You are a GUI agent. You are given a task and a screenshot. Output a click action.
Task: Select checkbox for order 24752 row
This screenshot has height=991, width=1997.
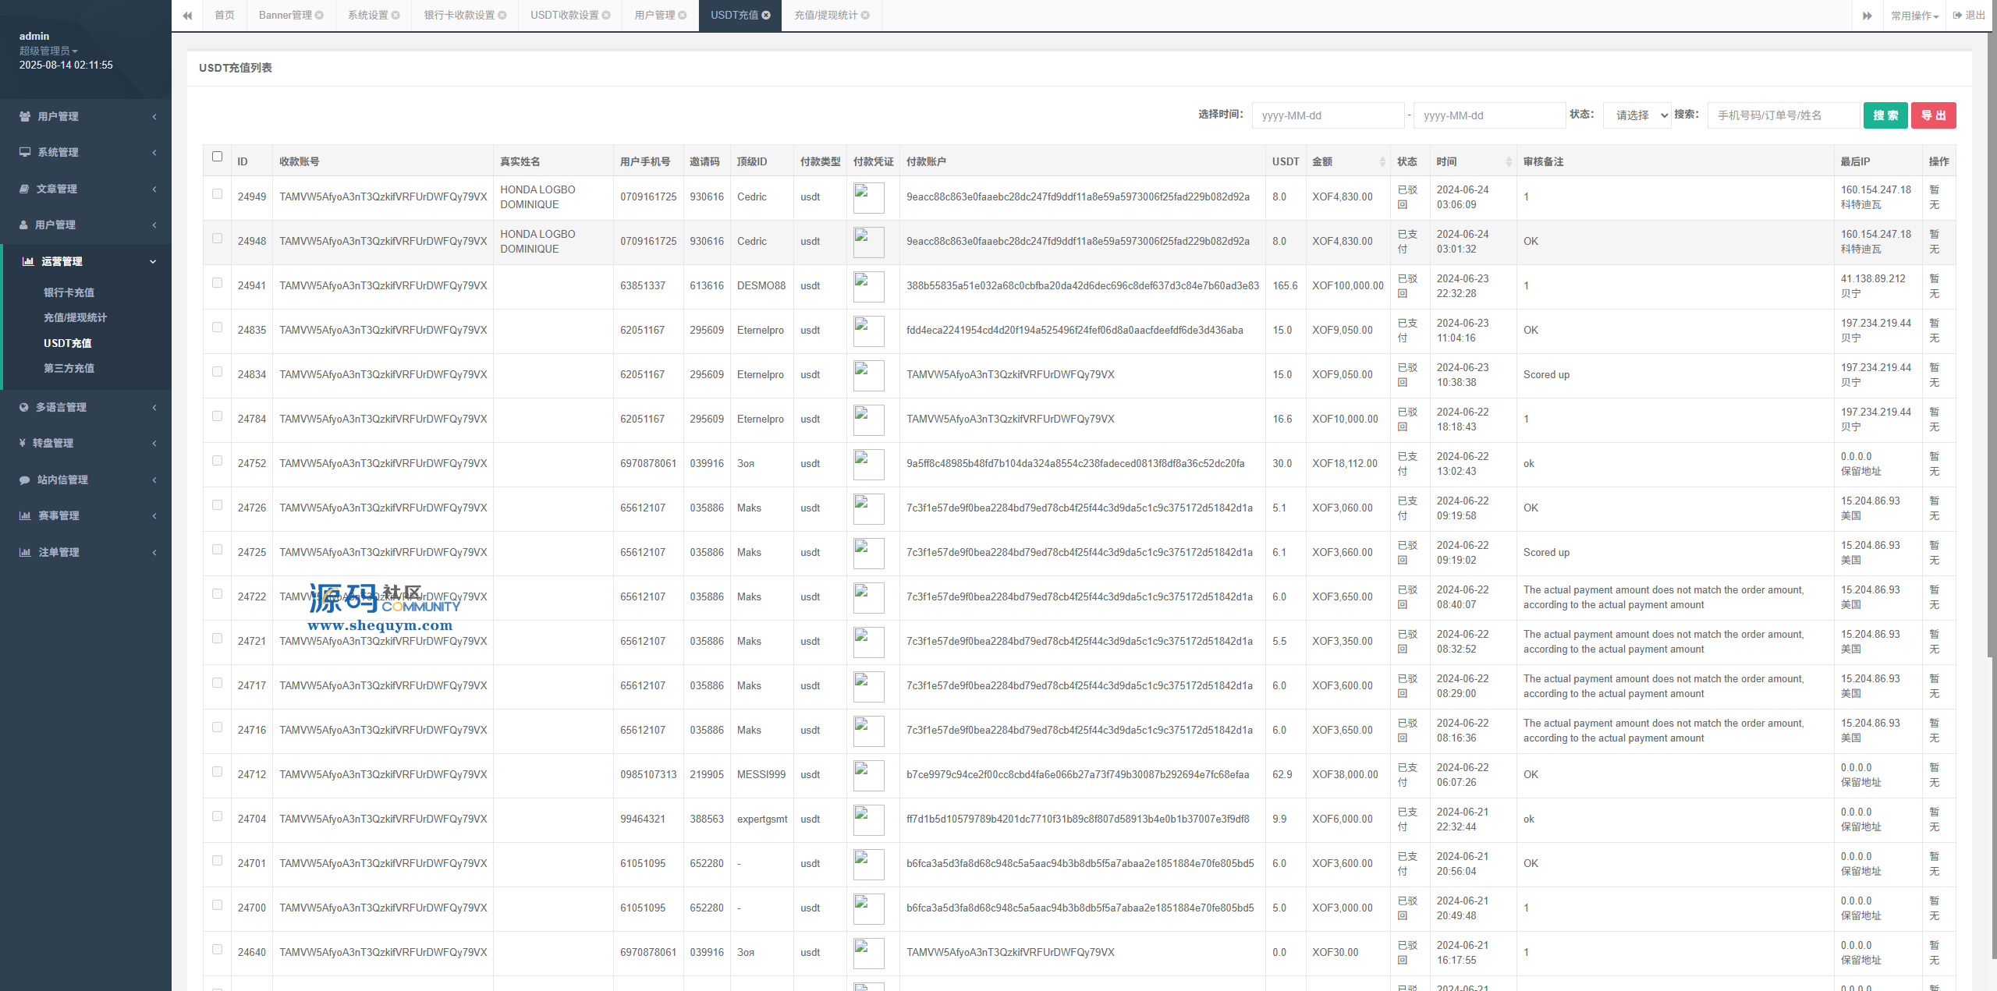(217, 461)
